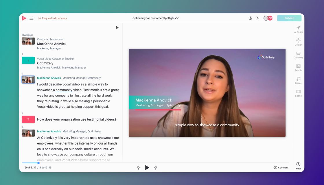This screenshot has width=324, height=185.
Task: Click the Optimizely title in scene 1
Action: [45, 63]
